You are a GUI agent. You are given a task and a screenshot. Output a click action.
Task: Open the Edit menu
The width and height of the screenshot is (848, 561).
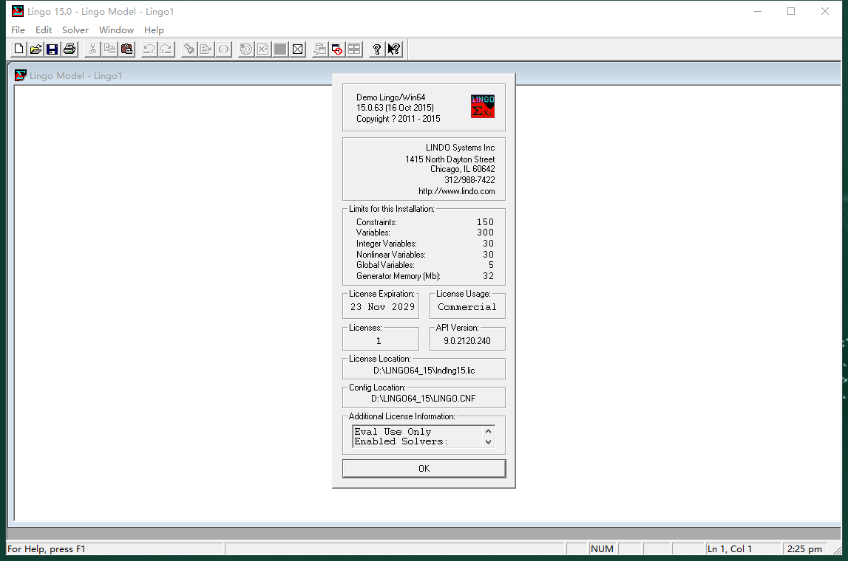click(x=44, y=30)
